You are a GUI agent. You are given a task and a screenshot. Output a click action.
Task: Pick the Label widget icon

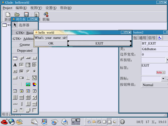[15, 65]
